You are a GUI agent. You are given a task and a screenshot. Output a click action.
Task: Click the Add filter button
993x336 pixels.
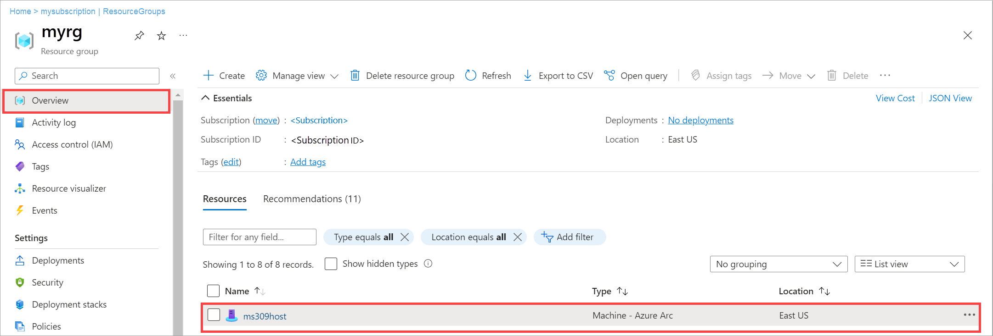[570, 237]
